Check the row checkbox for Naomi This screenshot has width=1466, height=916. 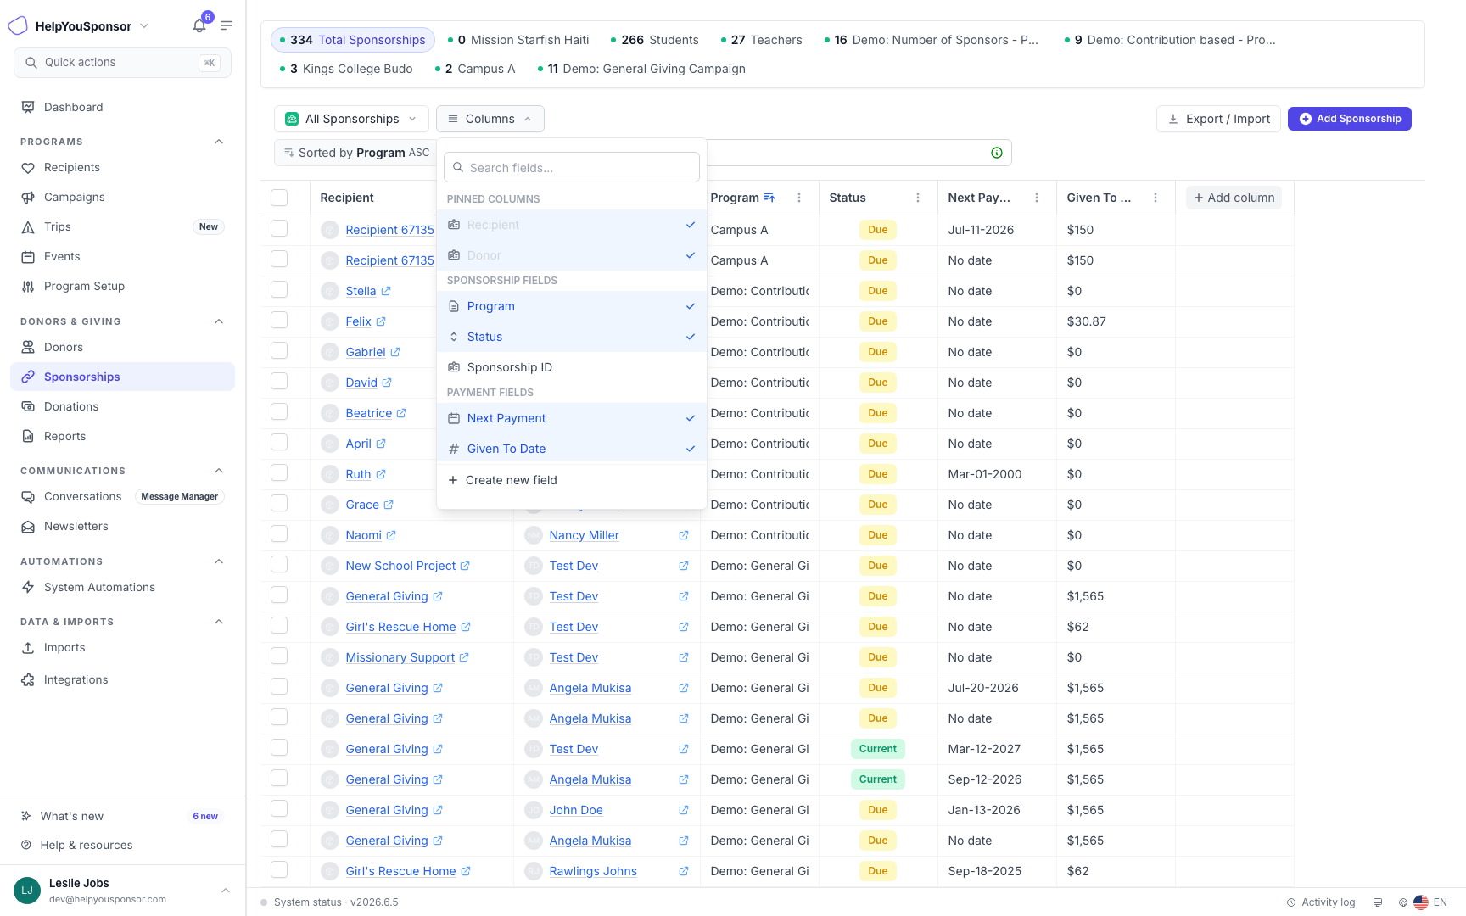[x=279, y=533]
